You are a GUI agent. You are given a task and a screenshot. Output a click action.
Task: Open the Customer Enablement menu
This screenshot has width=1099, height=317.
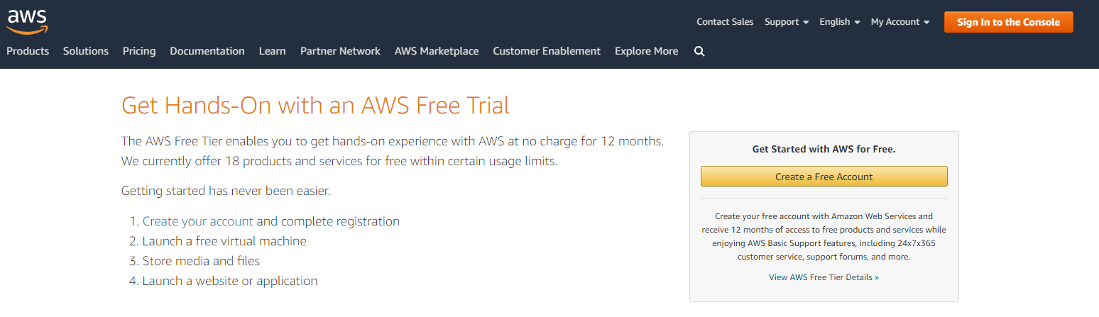tap(547, 51)
